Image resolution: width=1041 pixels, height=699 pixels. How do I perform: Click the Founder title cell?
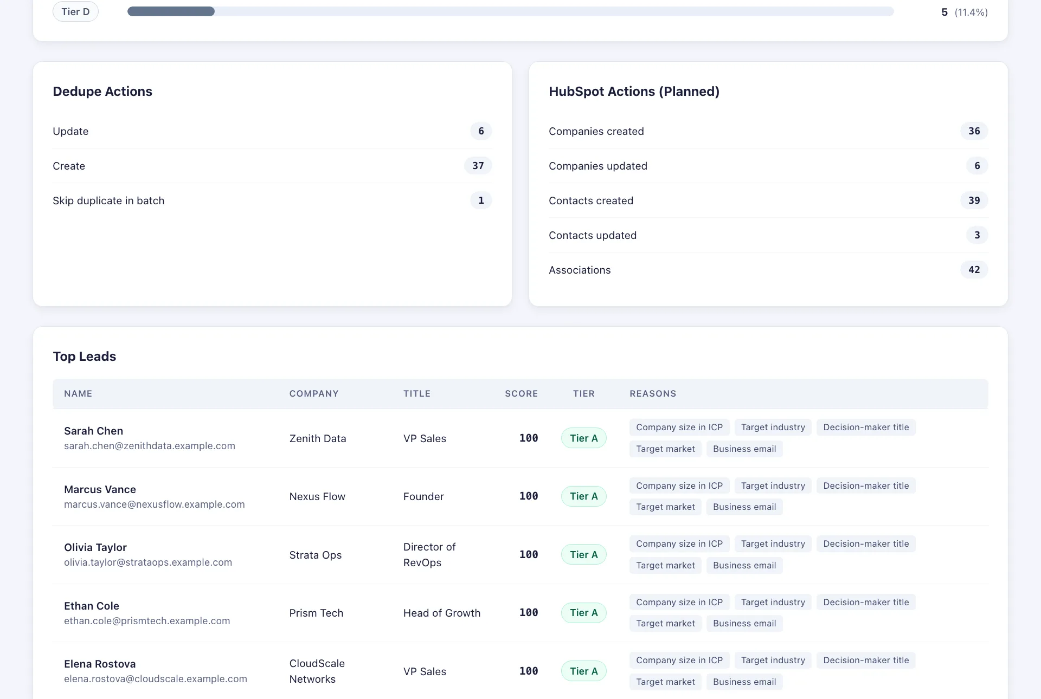423,496
